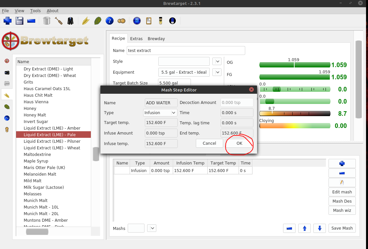Select Liquid Extract (LME) - Pilsner row
This screenshot has height=249, width=368.
54,141
